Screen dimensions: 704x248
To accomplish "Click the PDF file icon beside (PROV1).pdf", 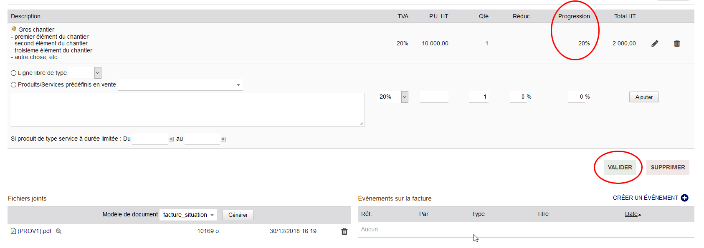I will pyautogui.click(x=13, y=231).
